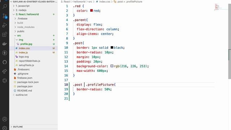Click the 'border-radius: 50%' property text

click(94, 89)
